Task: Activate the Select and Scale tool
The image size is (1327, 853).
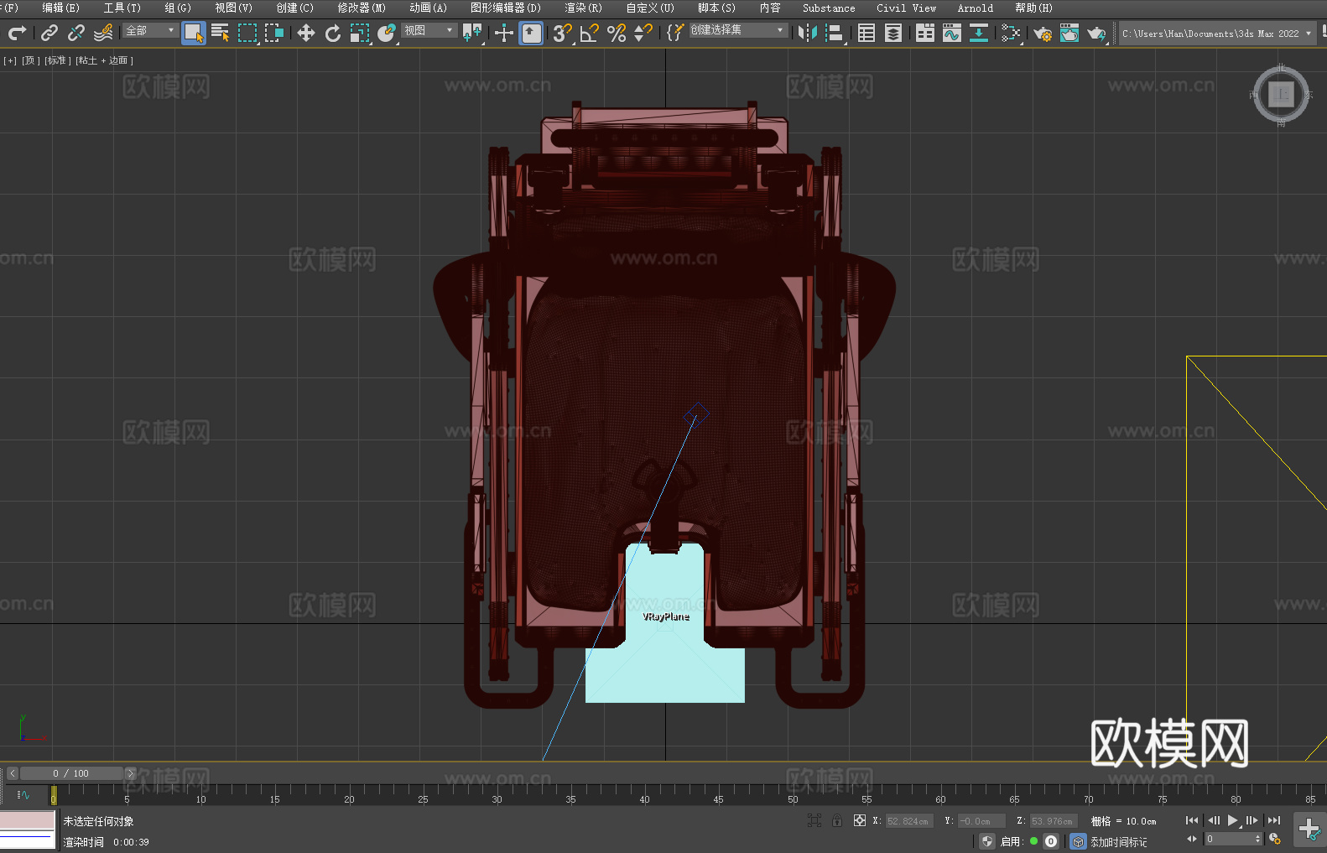Action: [360, 33]
